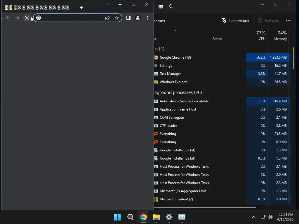This screenshot has width=299, height=224.
Task: Open Windows Start menu
Action: [117, 217]
